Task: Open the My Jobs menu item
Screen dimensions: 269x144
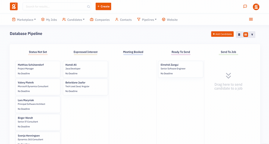Action: click(49, 20)
